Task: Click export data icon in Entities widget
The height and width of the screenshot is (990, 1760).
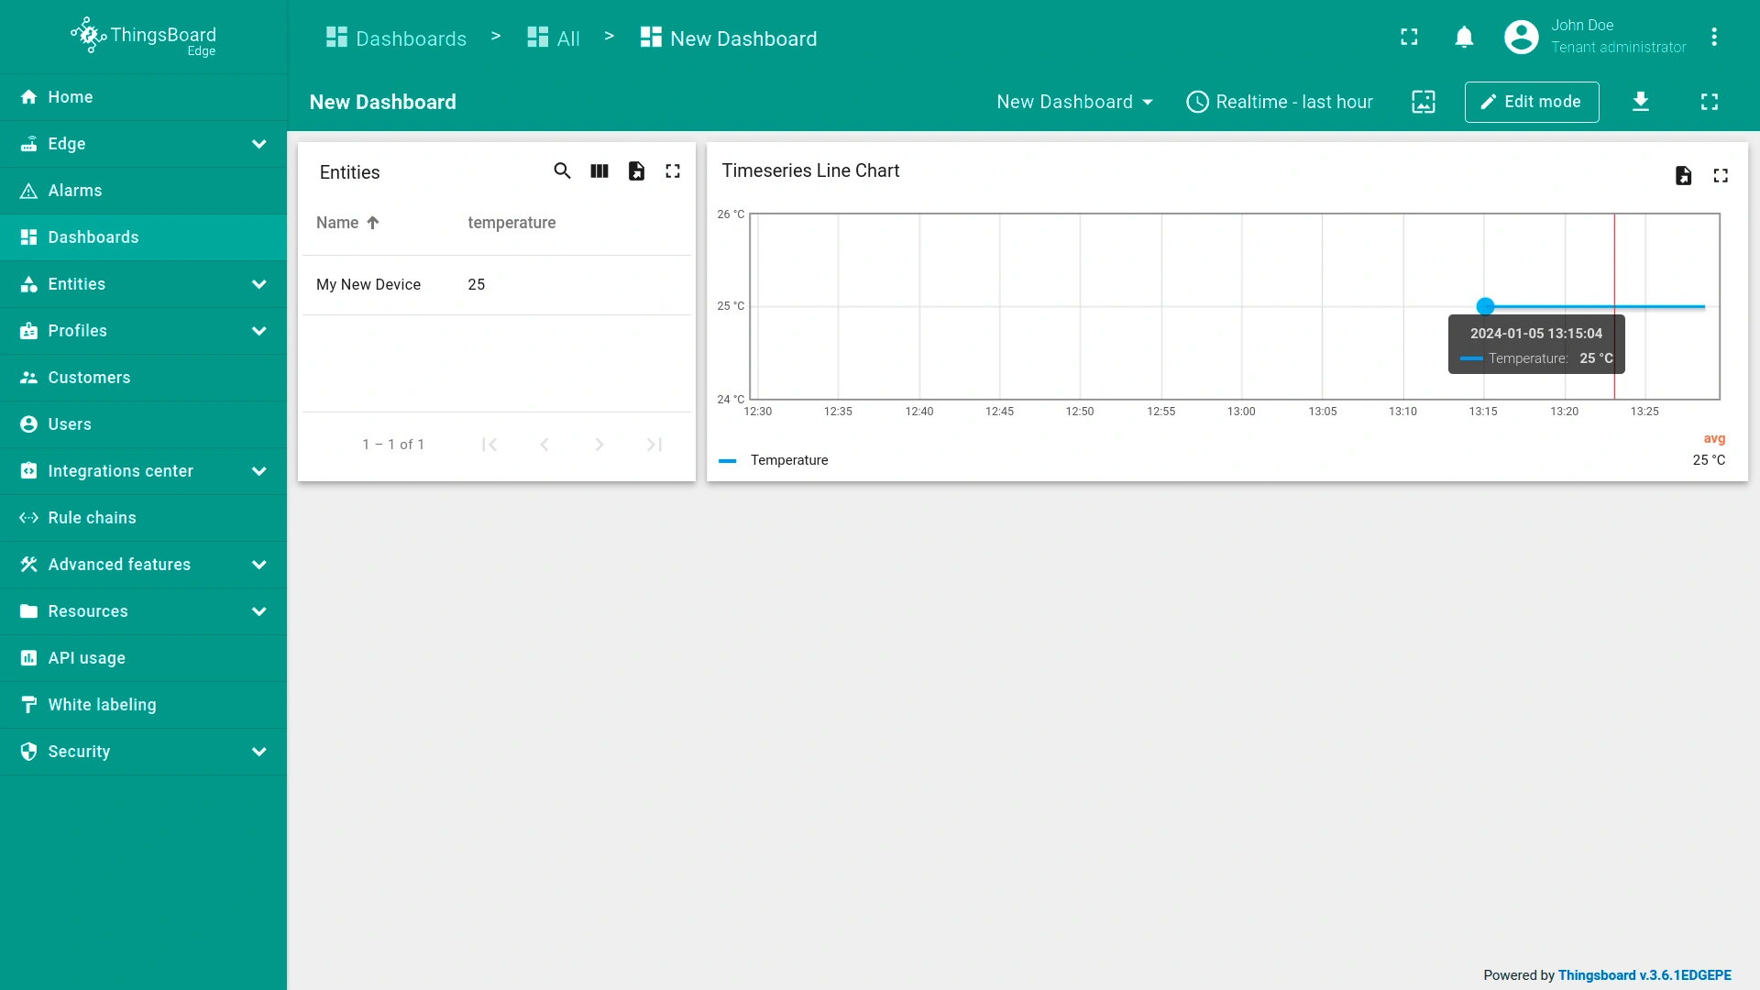Action: click(x=636, y=171)
